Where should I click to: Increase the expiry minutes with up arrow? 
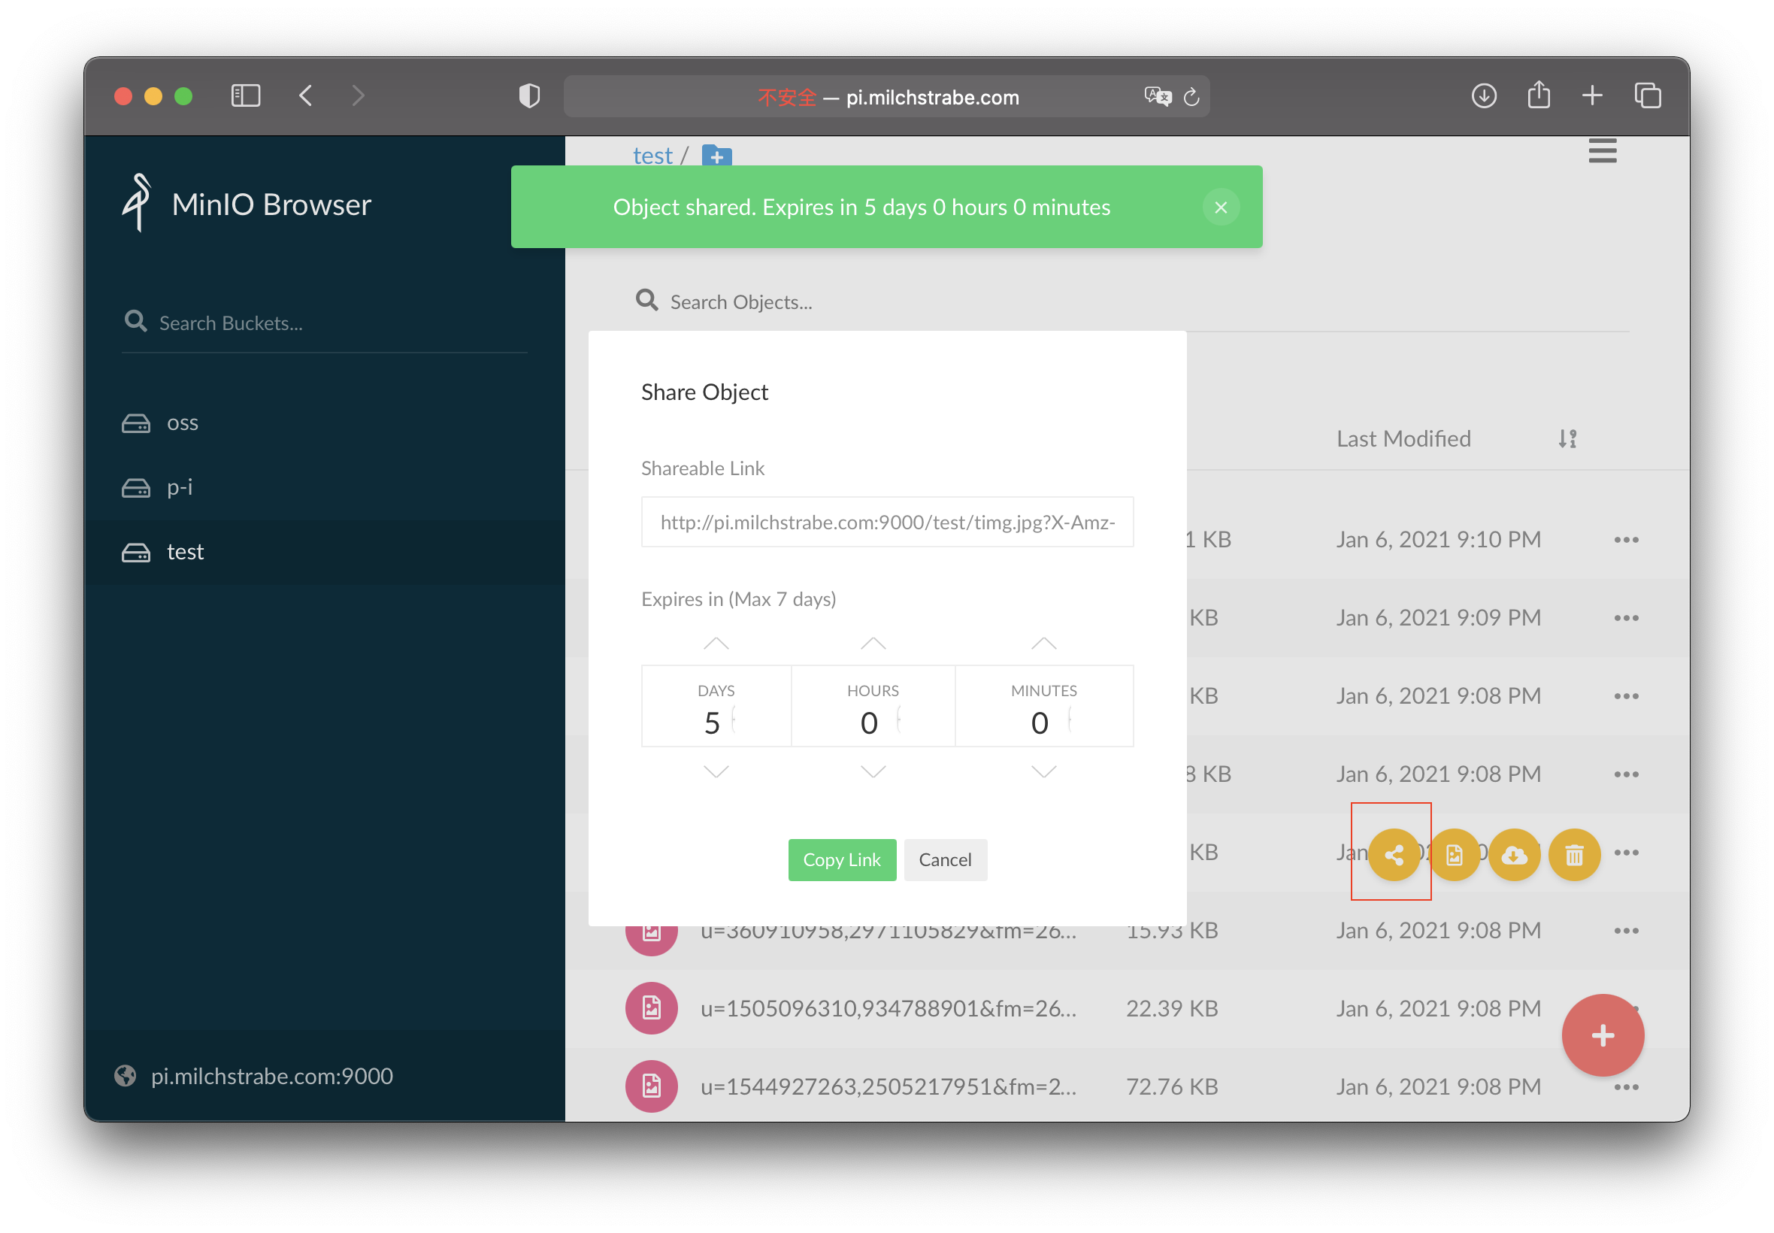pos(1043,643)
